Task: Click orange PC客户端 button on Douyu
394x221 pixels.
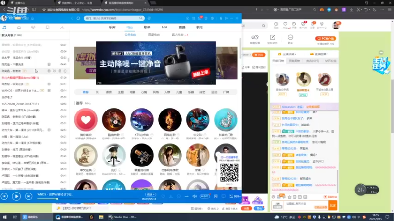Action: pyautogui.click(x=326, y=39)
